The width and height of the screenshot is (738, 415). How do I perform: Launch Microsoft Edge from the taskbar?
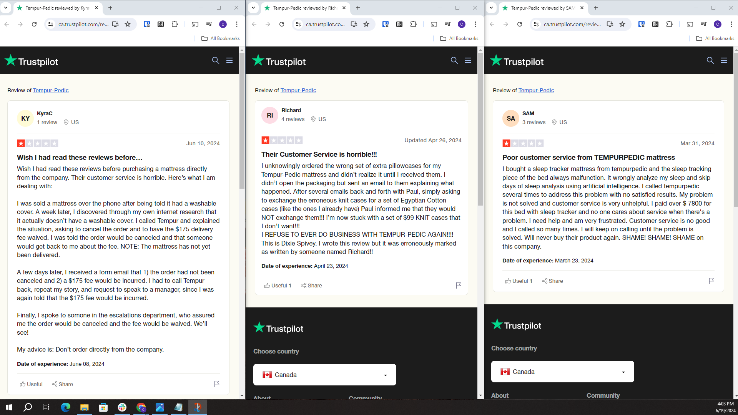click(x=66, y=407)
